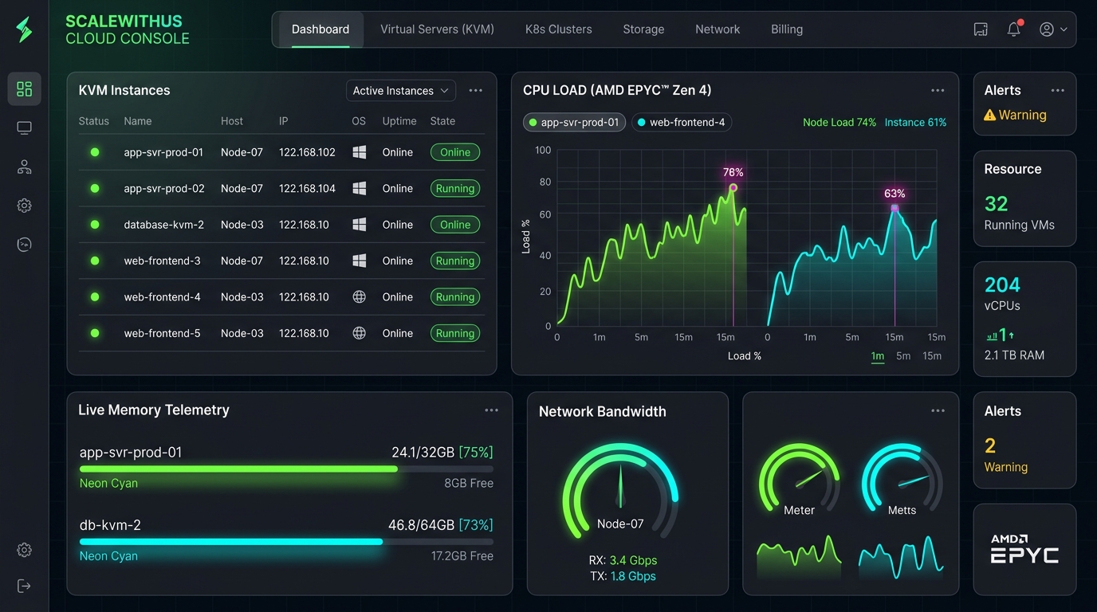The image size is (1097, 612).
Task: Toggle web-frontend-4 series in CPU chart
Action: [682, 123]
